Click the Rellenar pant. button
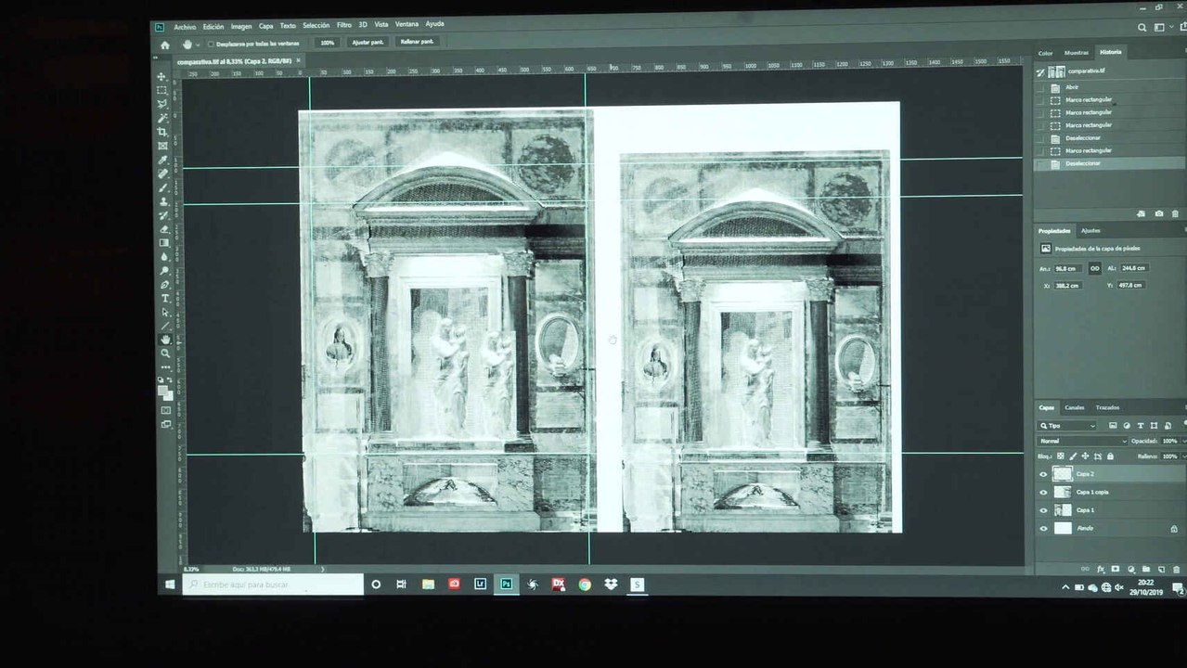 (416, 42)
